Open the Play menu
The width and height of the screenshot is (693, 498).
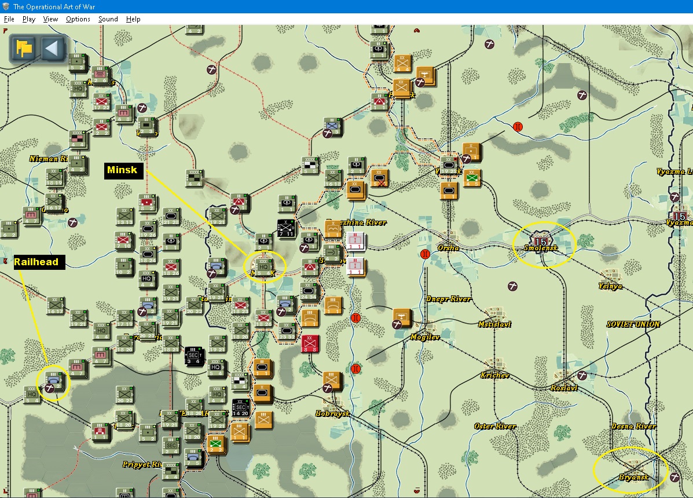pyautogui.click(x=29, y=19)
